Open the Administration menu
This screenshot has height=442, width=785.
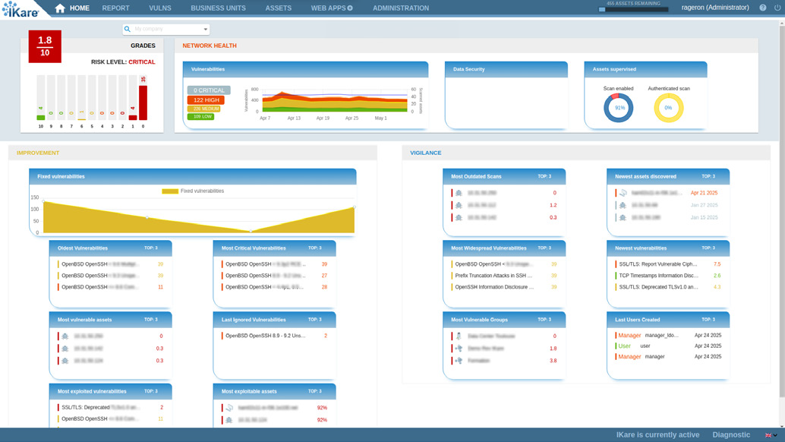point(400,8)
